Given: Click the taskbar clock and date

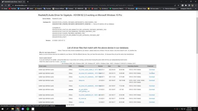Looking at the screenshot, I should click(x=189, y=109).
